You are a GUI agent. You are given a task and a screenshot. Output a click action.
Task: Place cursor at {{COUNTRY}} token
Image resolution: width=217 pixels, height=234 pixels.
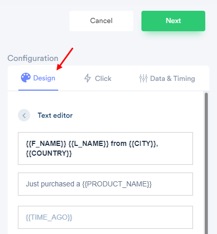click(49, 153)
